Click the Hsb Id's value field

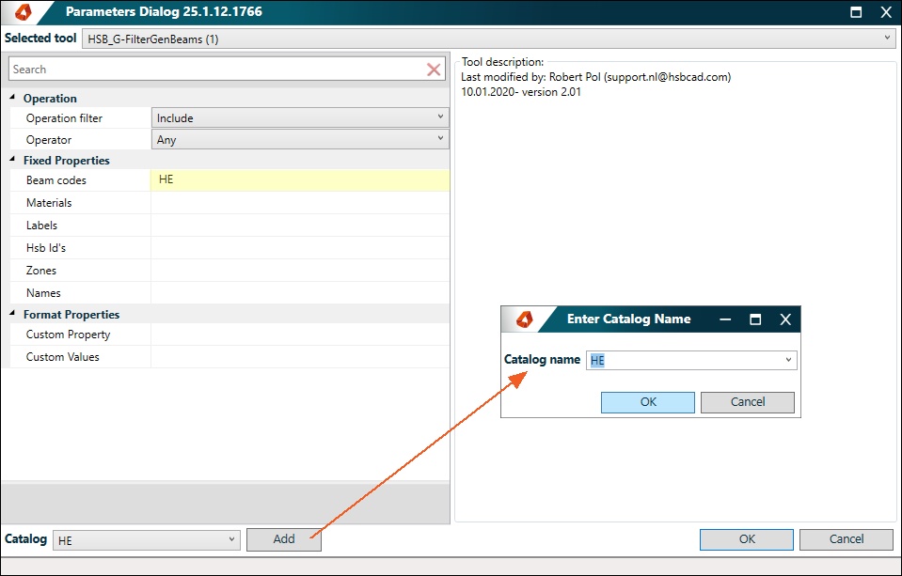click(x=300, y=248)
